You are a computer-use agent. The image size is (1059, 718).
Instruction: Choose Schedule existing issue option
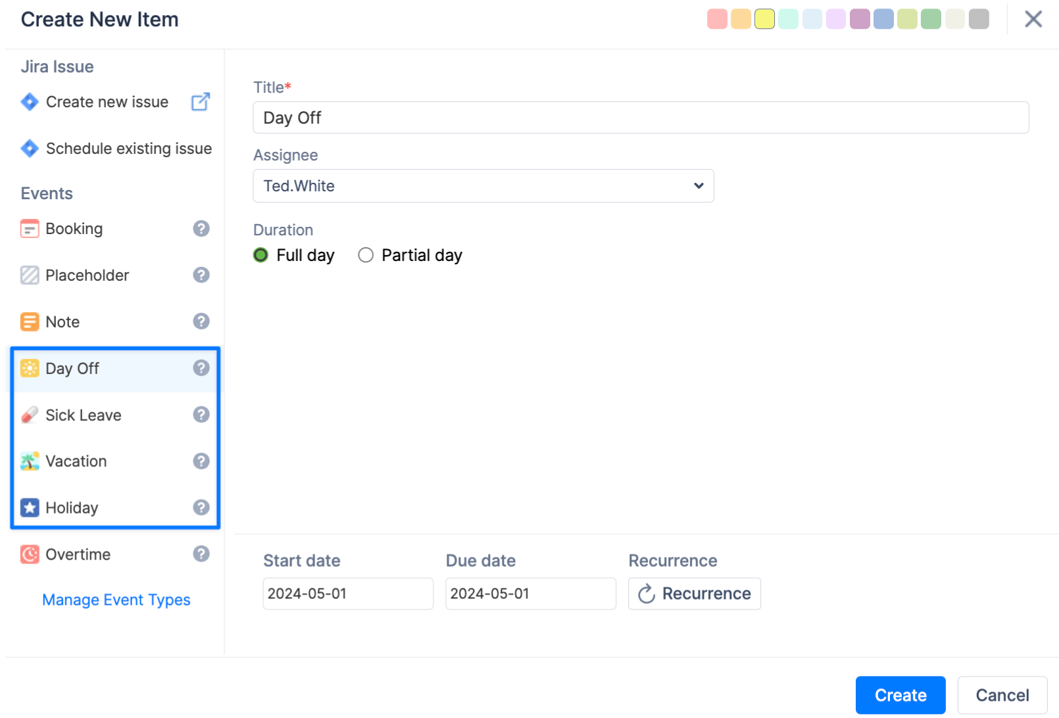pos(128,149)
